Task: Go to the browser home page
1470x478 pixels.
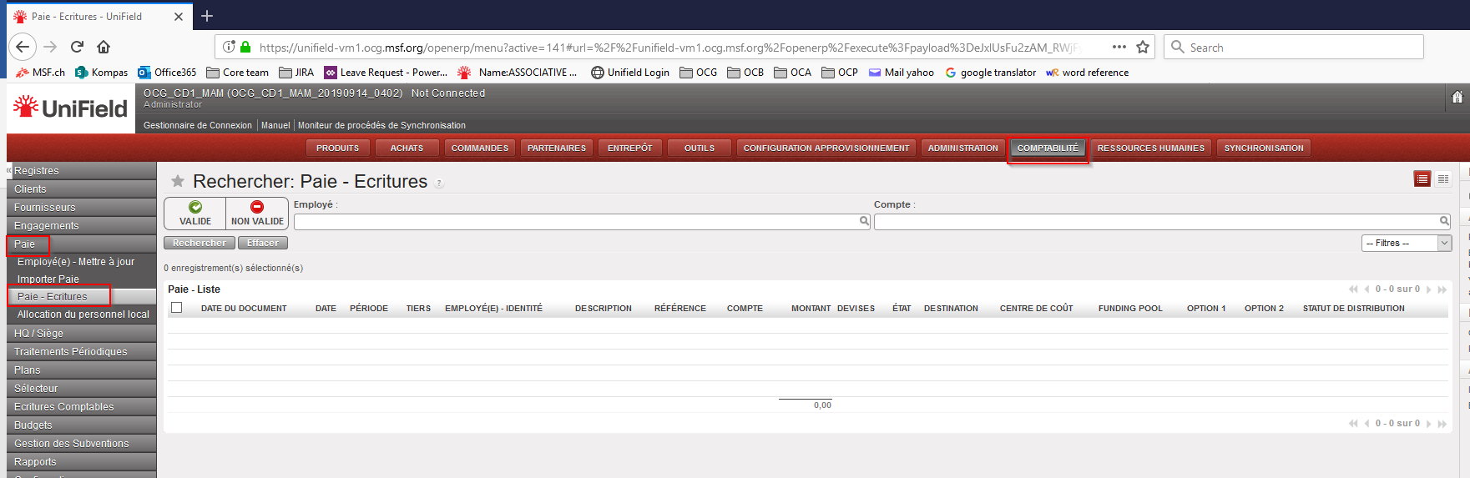Action: click(x=104, y=47)
